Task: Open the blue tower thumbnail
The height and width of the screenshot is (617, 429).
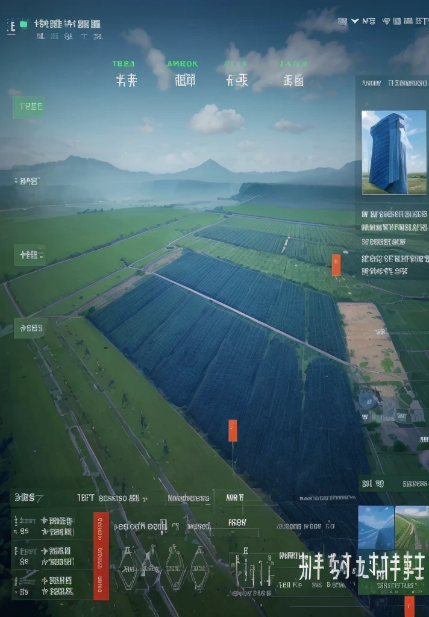Action: pos(393,152)
